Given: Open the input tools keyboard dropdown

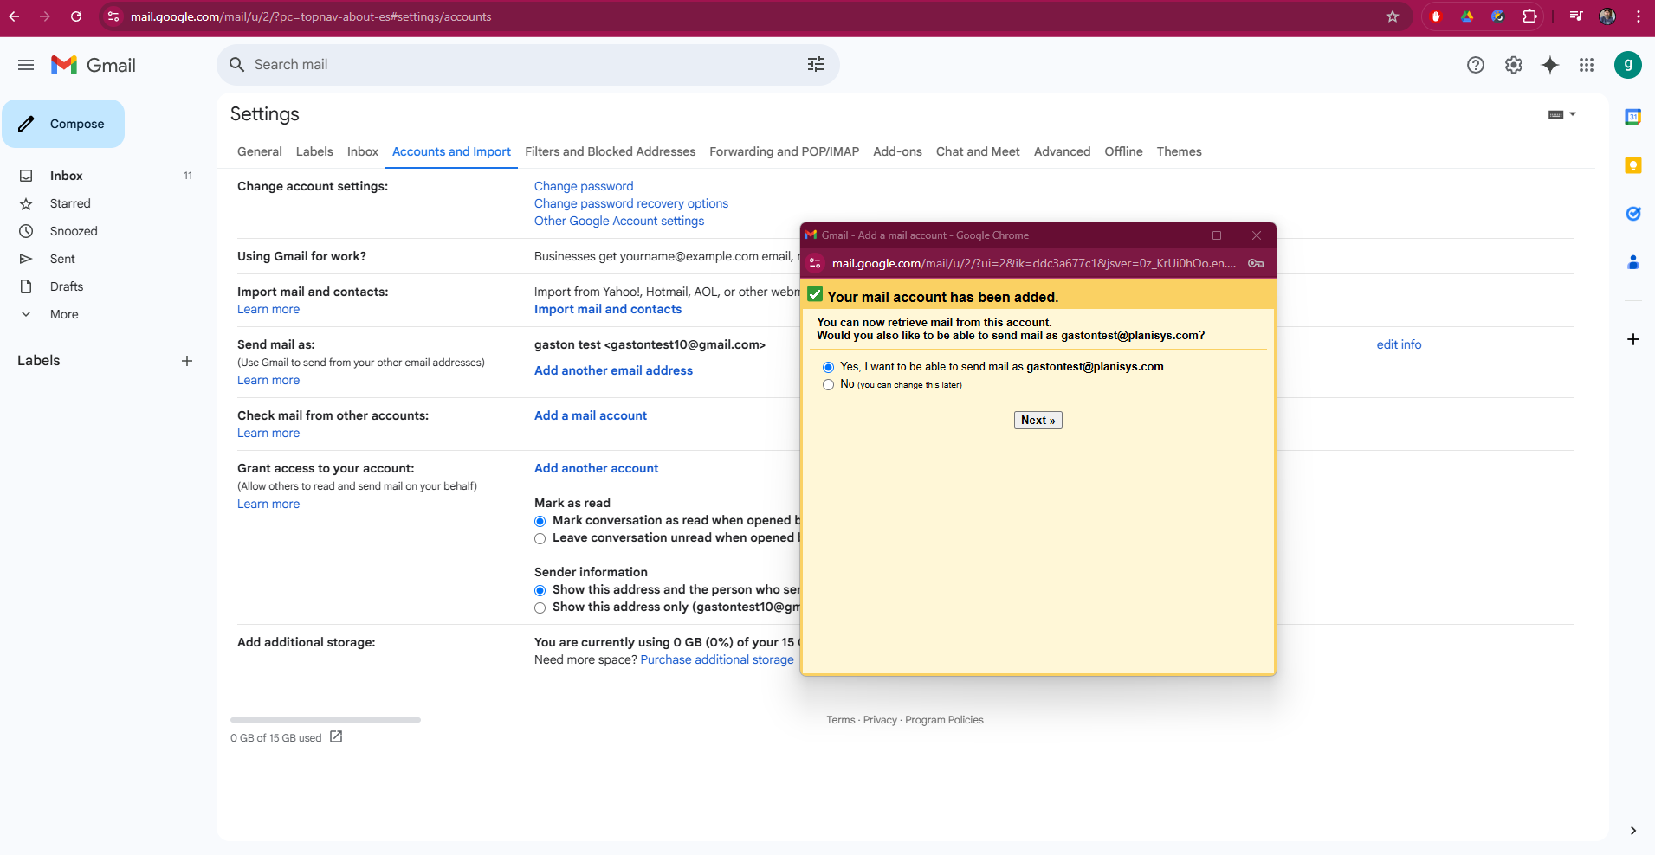Looking at the screenshot, I should pos(1561,115).
